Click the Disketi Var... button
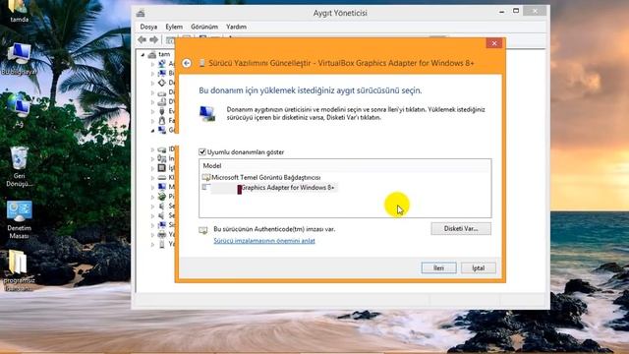 pyautogui.click(x=461, y=229)
